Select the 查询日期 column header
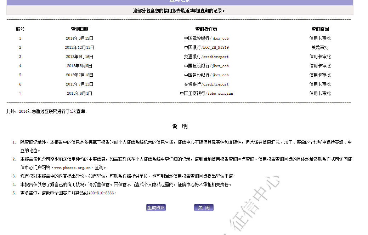 pos(80,29)
